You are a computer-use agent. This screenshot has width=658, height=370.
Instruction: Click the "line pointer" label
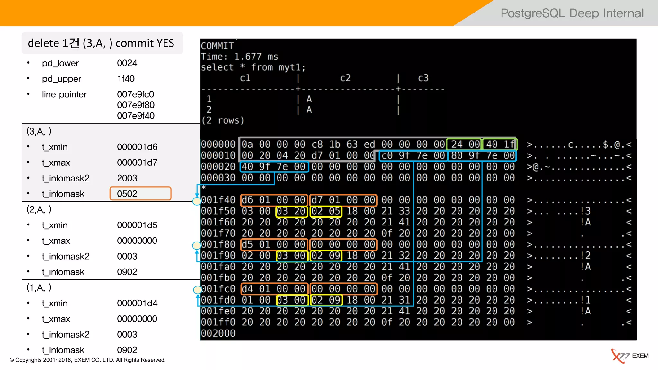point(64,94)
